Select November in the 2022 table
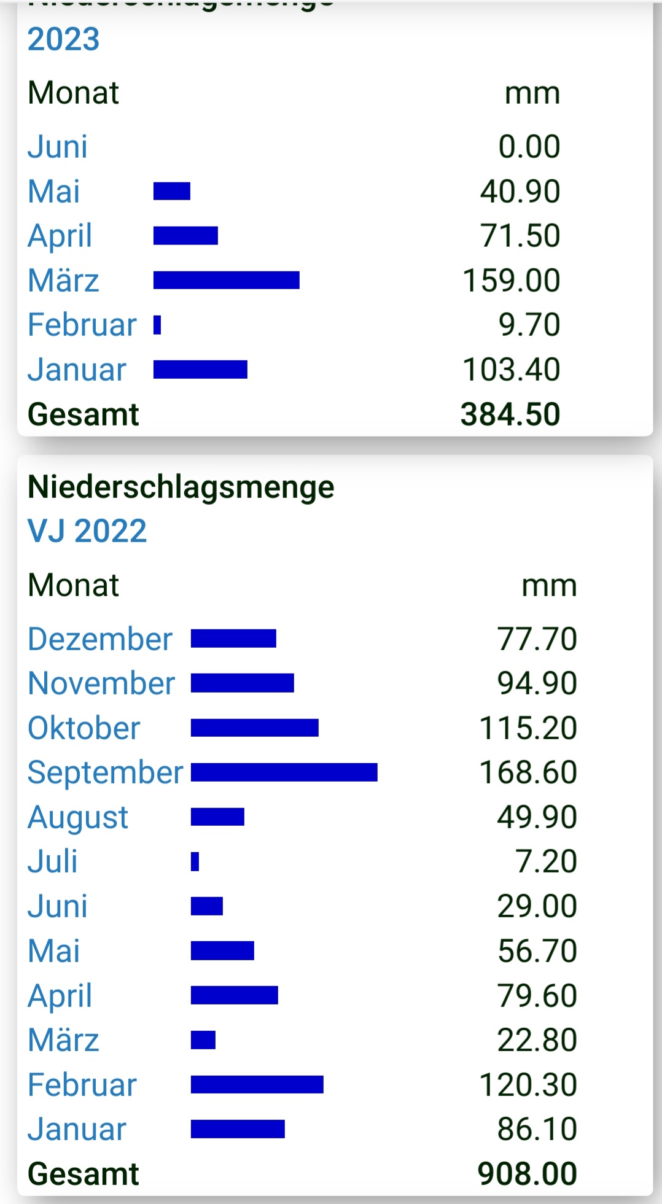This screenshot has width=662, height=1204. (101, 683)
